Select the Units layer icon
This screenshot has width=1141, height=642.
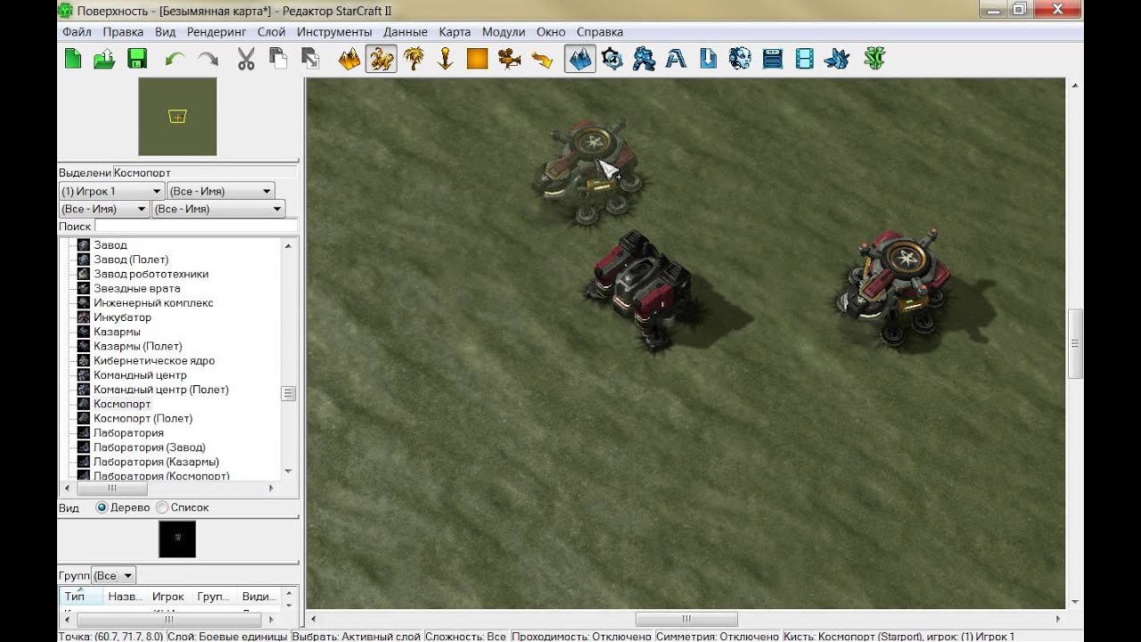[382, 60]
